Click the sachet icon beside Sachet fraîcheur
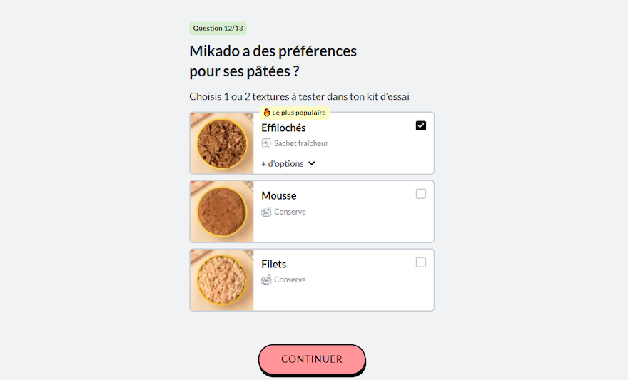This screenshot has height=380, width=628. click(266, 143)
